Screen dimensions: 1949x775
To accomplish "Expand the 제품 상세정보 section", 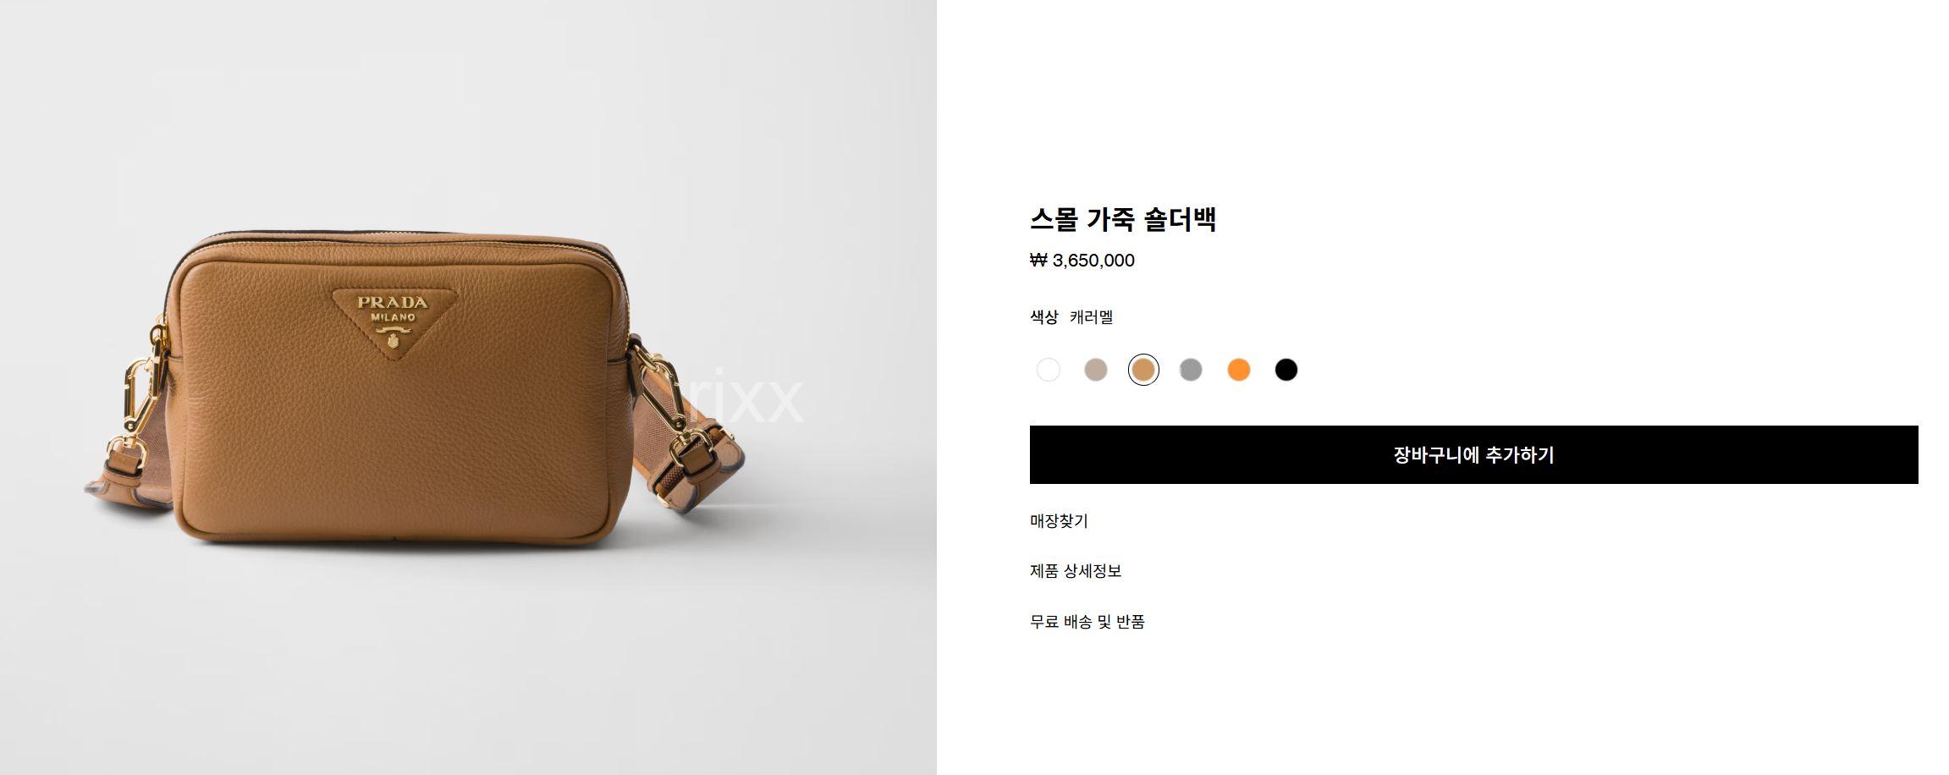I will [1076, 571].
